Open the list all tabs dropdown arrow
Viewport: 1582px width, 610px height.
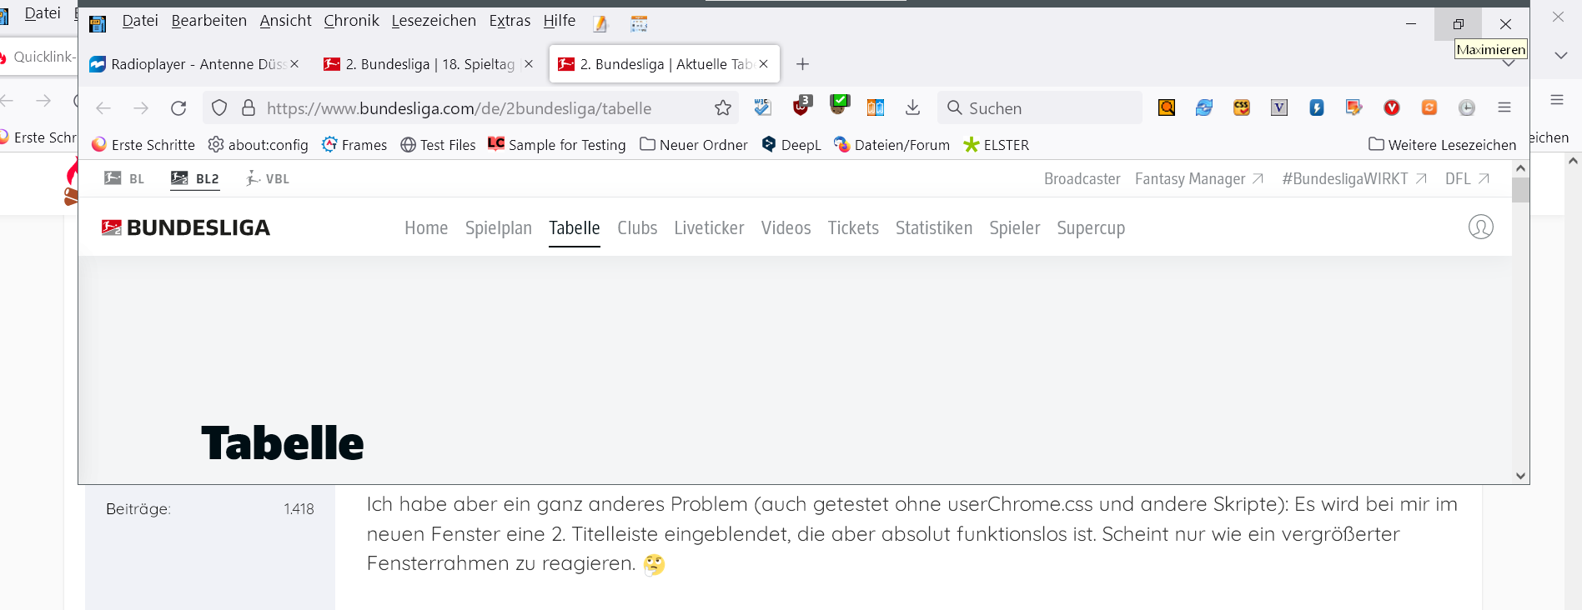(1508, 64)
